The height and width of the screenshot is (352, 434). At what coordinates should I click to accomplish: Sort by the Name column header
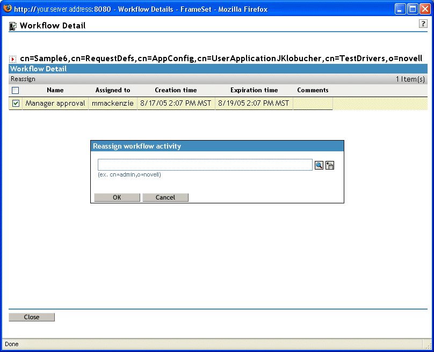coord(55,90)
